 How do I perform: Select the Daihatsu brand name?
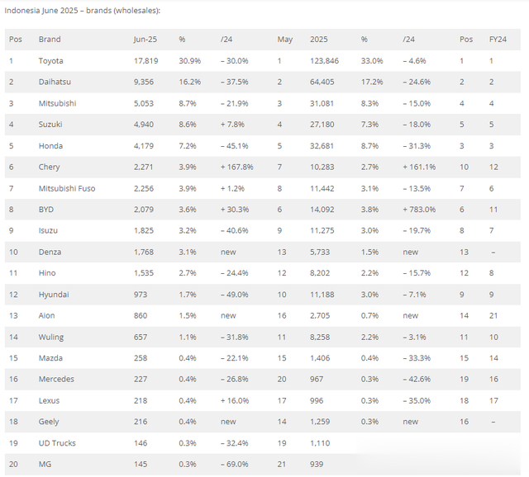point(55,82)
